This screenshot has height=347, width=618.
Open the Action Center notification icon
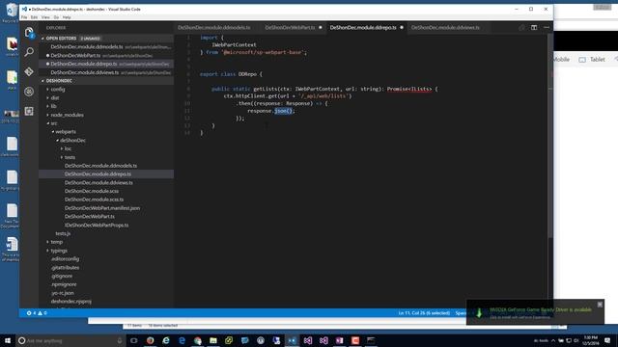click(607, 340)
